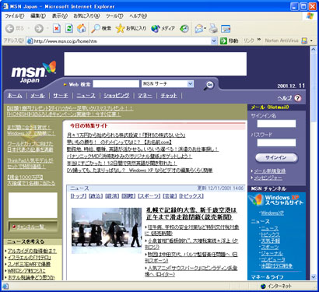Open the Norton AntiVirus toolbar dropdown arrow
This screenshot has width=319, height=292.
pyautogui.click(x=311, y=40)
